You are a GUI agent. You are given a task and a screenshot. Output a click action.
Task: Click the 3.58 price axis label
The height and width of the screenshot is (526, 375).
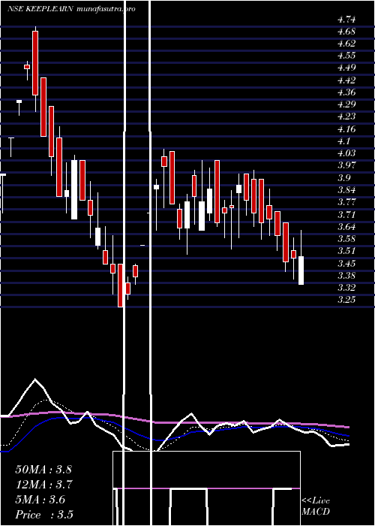(346, 238)
